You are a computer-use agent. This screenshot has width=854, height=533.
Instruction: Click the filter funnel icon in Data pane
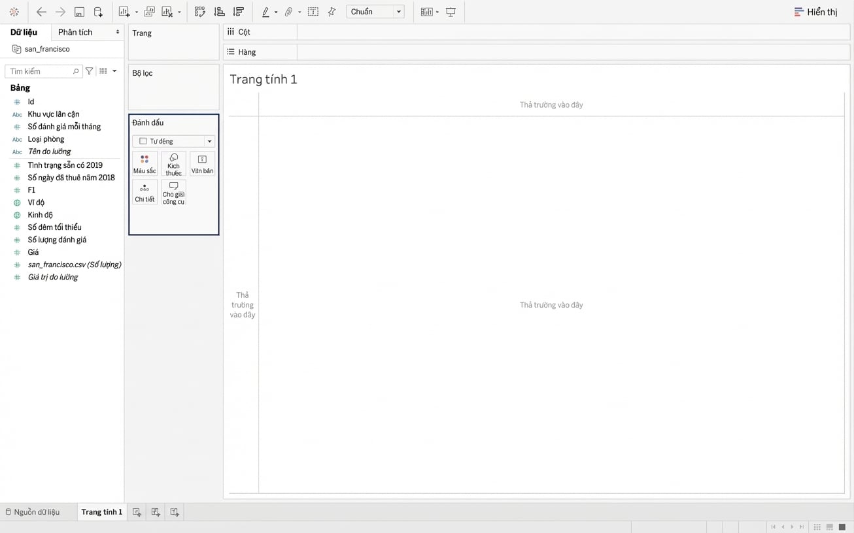[x=90, y=71]
